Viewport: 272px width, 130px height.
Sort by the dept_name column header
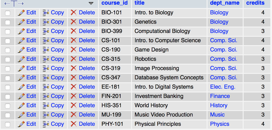tap(225, 3)
